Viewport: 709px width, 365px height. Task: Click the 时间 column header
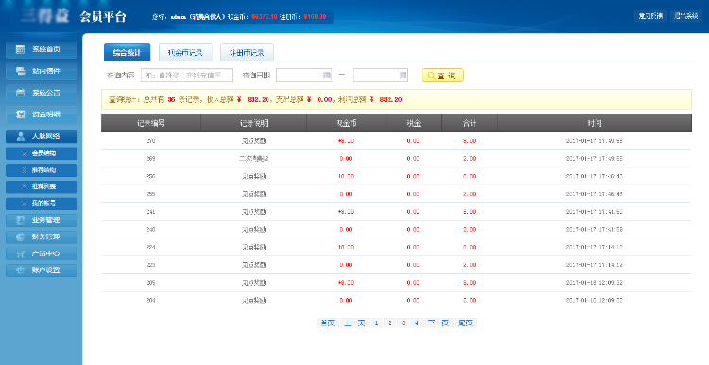(595, 123)
